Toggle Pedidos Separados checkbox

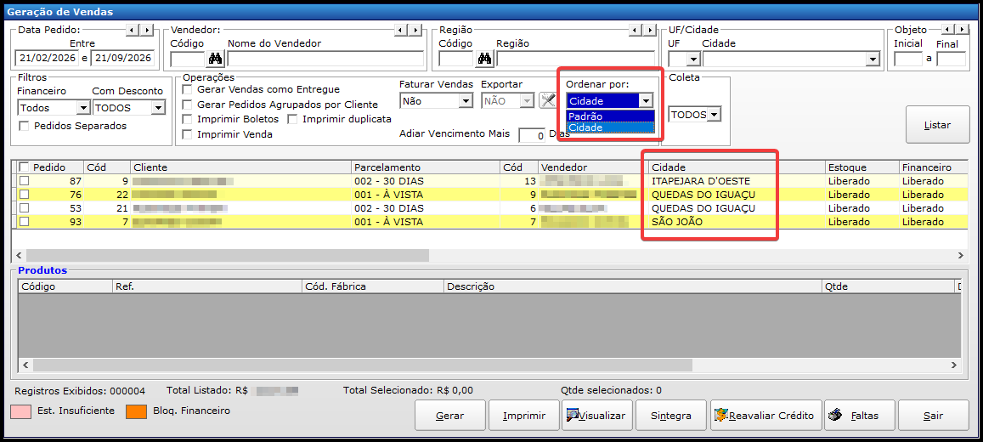point(25,126)
